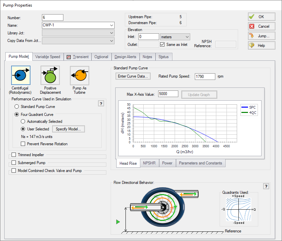The image size is (282, 241).
Task: Enable the Prevent Reverse Rotation checkbox
Action: [23, 144]
